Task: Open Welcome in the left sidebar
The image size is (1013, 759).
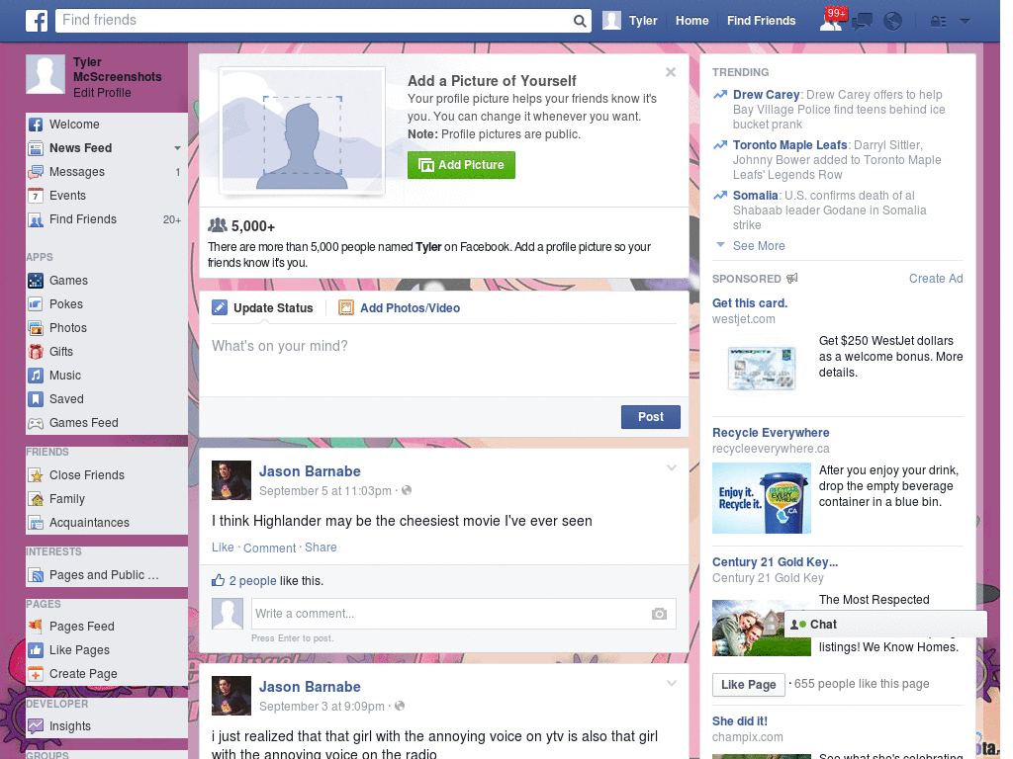Action: (73, 124)
